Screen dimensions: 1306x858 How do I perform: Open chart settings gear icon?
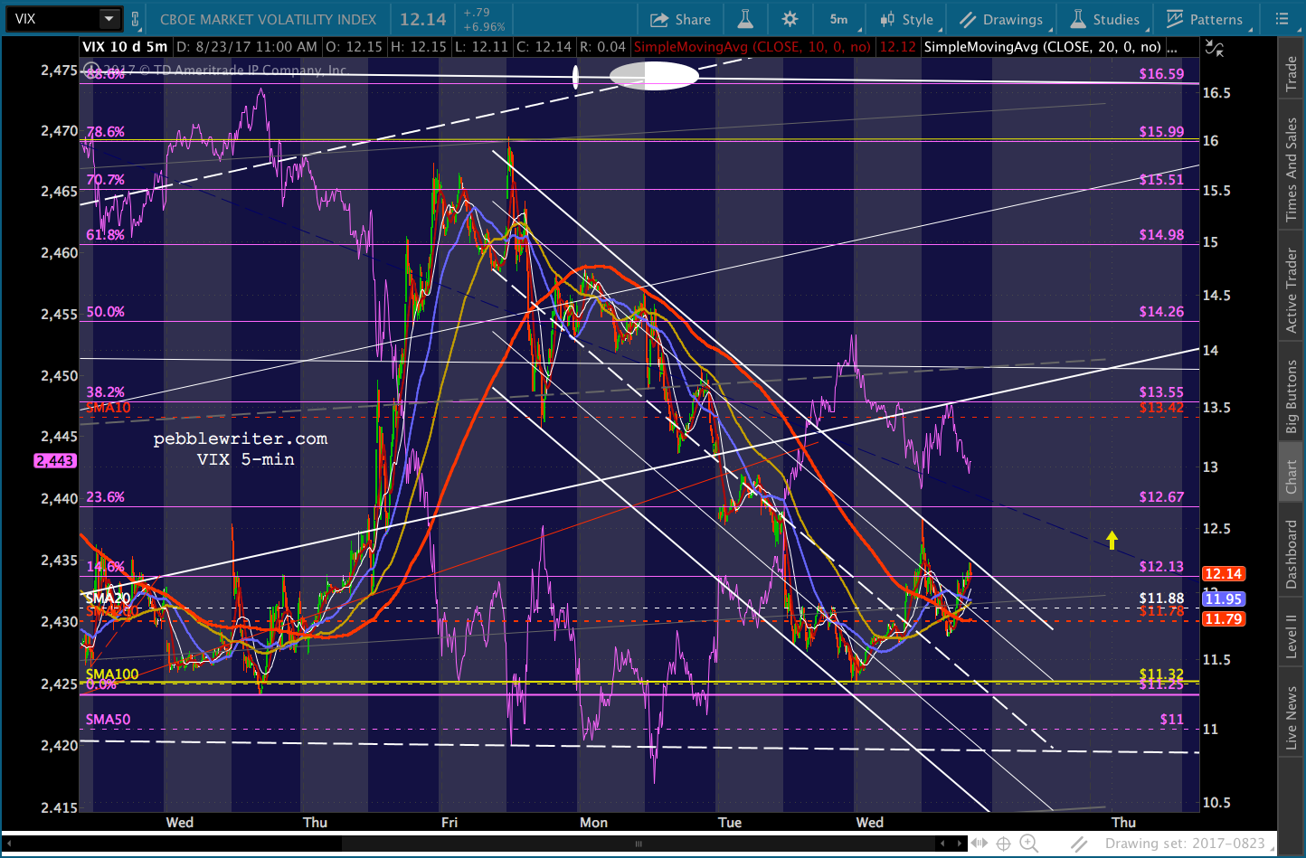coord(790,19)
